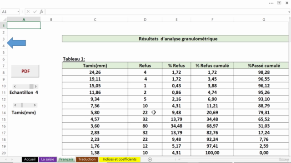Click the Cancel X icon in formula bar
This screenshot has width=291, height=163.
28,12
